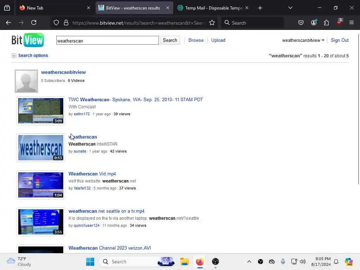This screenshot has width=360, height=270.
Task: Open uploader sethn172 profile
Action: [x=82, y=114]
